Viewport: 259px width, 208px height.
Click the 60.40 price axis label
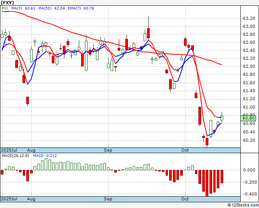(x=249, y=132)
